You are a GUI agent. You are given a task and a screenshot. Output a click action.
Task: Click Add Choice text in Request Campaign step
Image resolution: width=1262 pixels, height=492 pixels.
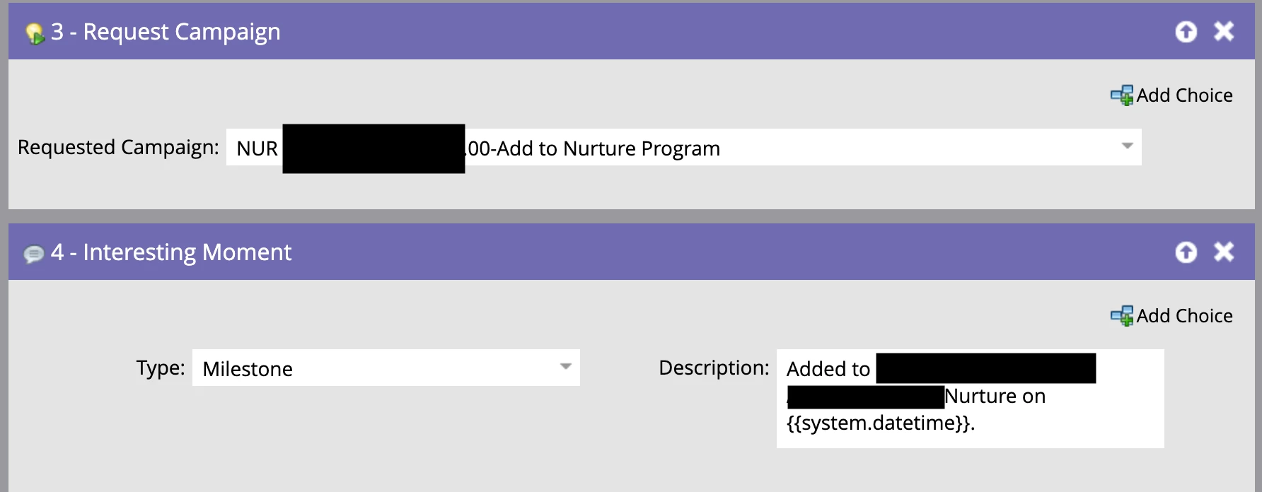1184,95
